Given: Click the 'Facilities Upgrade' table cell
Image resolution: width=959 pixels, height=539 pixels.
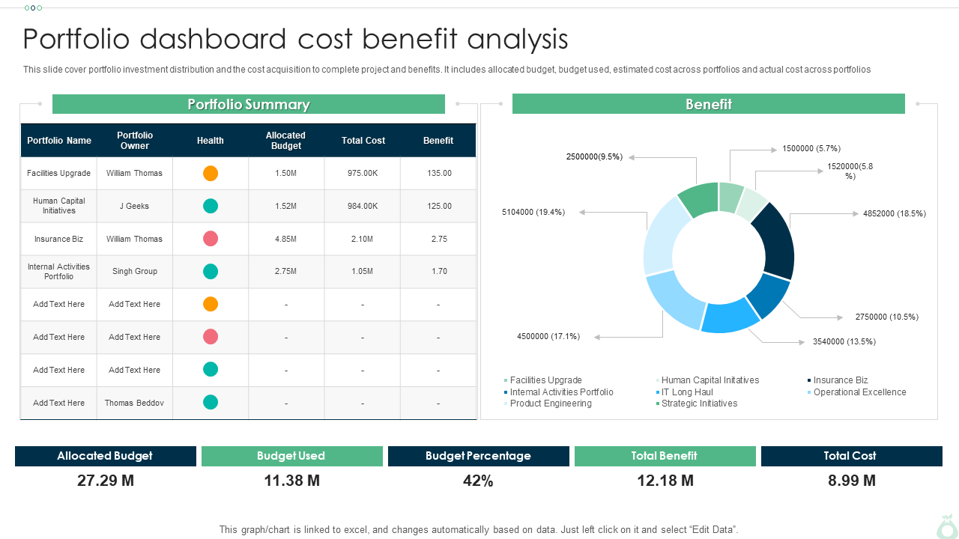Looking at the screenshot, I should pyautogui.click(x=59, y=173).
